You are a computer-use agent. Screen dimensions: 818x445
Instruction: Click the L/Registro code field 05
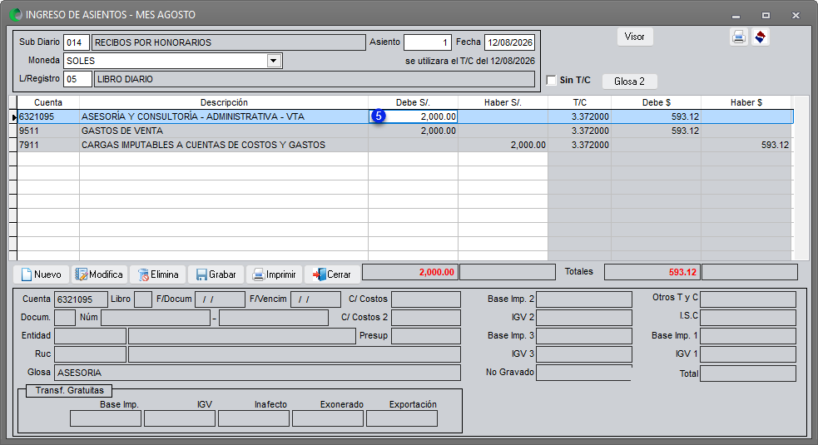pyautogui.click(x=77, y=79)
